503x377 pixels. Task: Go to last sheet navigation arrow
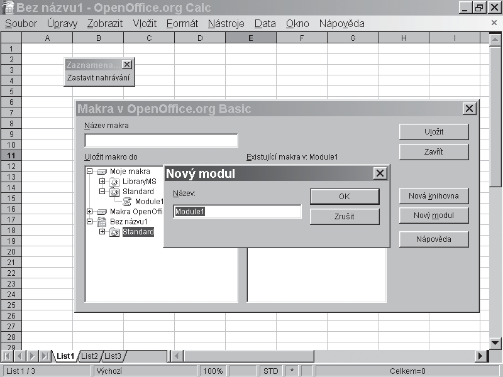45,356
